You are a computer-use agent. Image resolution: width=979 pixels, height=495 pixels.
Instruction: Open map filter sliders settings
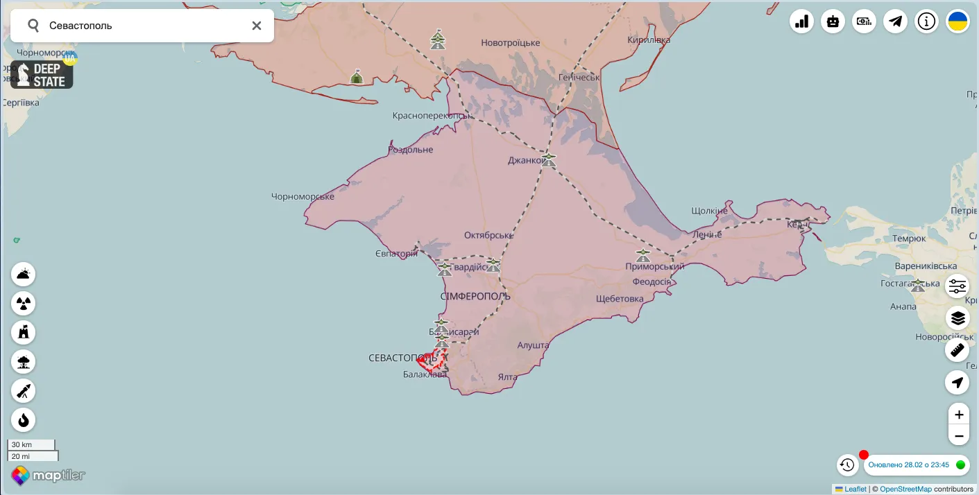pos(957,286)
